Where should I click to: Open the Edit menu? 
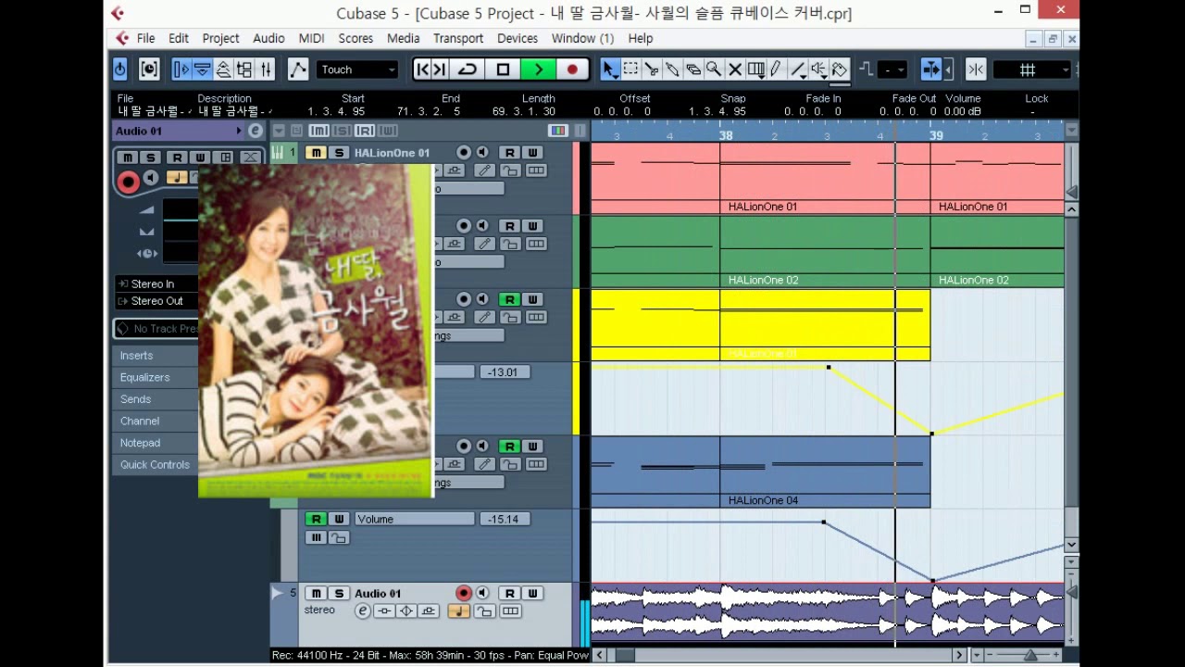[179, 38]
